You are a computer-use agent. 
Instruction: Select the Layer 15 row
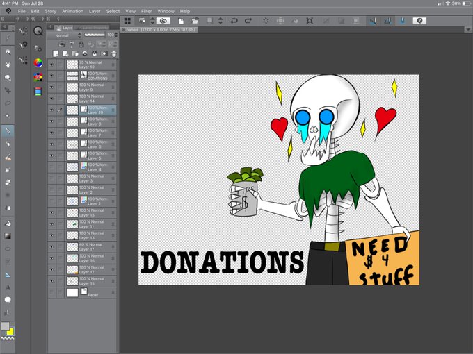pos(82,281)
